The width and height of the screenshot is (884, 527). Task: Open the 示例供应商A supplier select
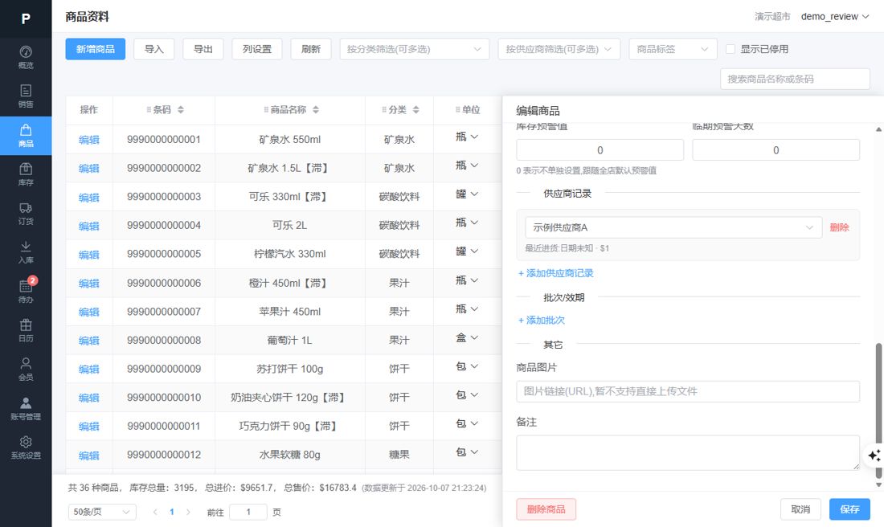click(x=673, y=227)
